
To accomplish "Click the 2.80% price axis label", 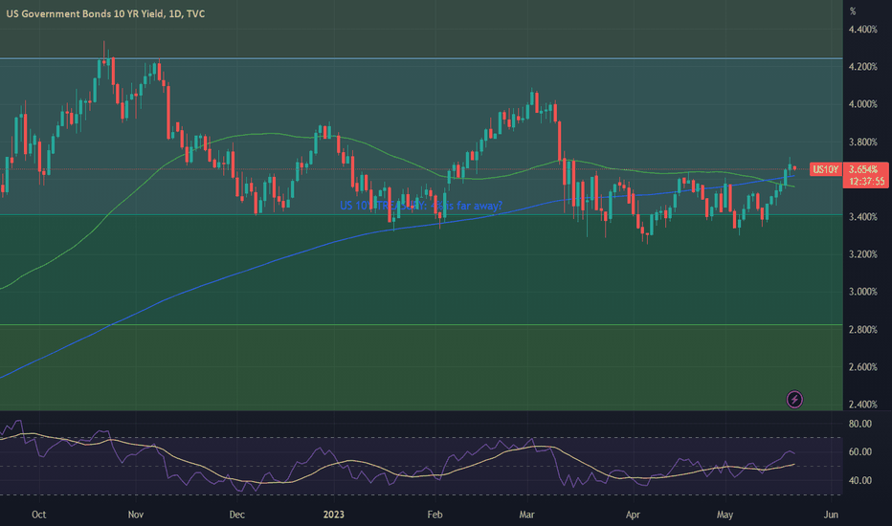I will [x=863, y=329].
